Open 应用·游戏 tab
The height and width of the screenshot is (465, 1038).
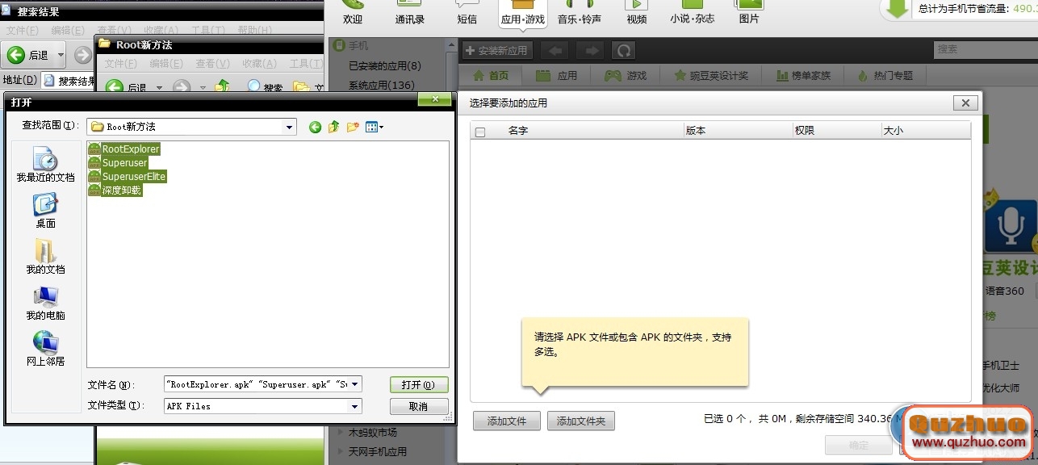(x=523, y=14)
